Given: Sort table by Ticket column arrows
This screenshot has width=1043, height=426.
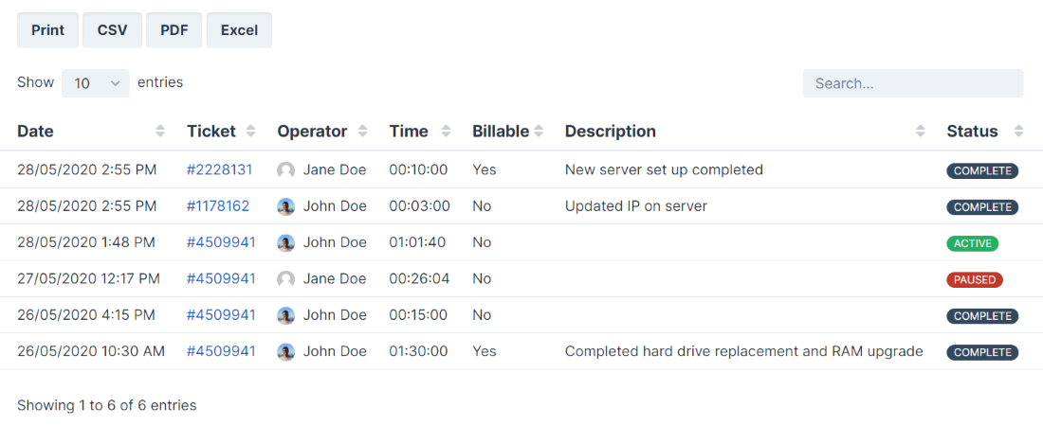Looking at the screenshot, I should pyautogui.click(x=250, y=132).
